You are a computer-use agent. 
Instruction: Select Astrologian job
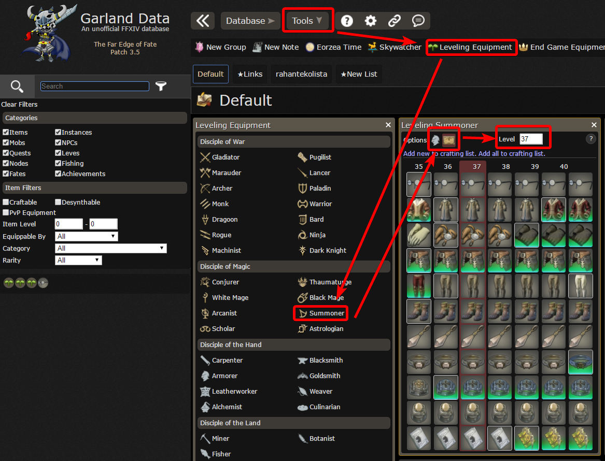click(x=320, y=329)
